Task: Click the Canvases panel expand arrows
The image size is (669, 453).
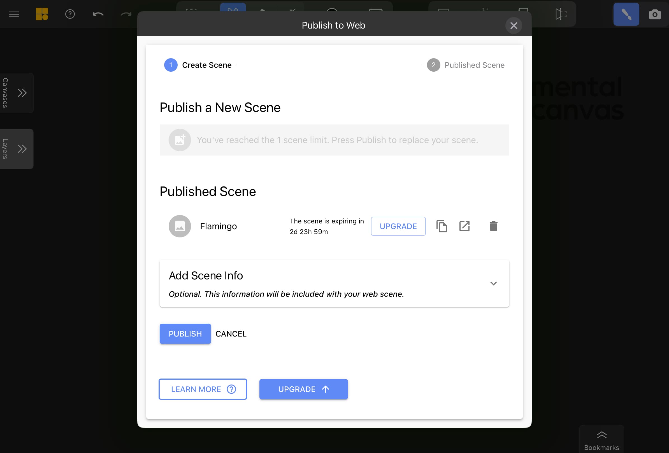Action: click(x=22, y=92)
